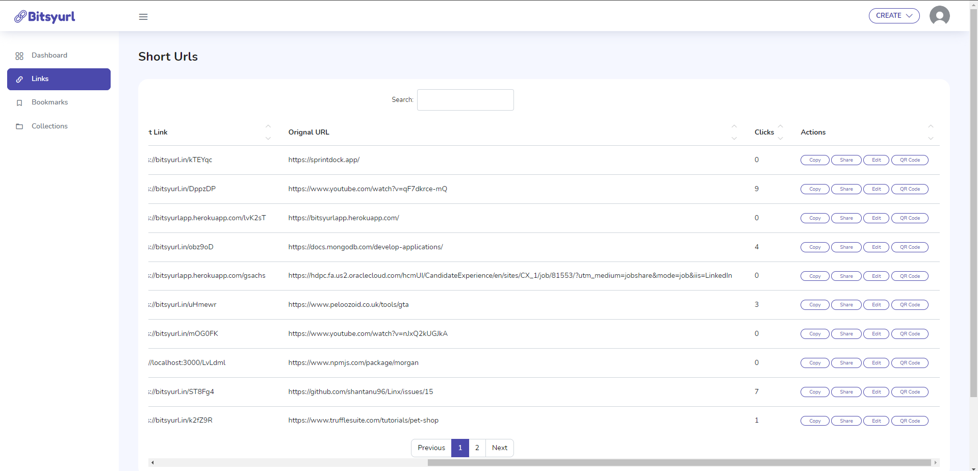Click the Bitsyurl logo
The image size is (978, 471).
(45, 16)
